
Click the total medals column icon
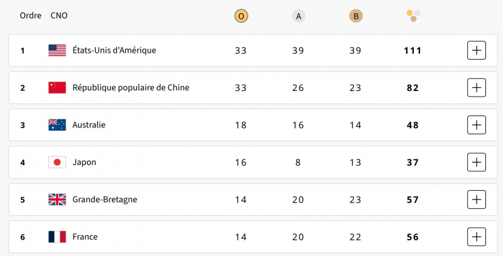click(x=413, y=16)
